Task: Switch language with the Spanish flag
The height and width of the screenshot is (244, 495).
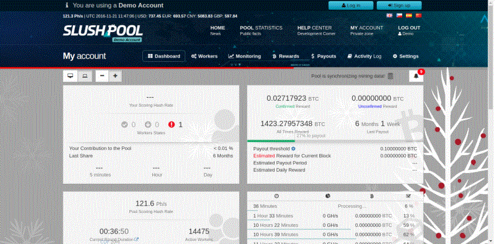Action: click(409, 15)
